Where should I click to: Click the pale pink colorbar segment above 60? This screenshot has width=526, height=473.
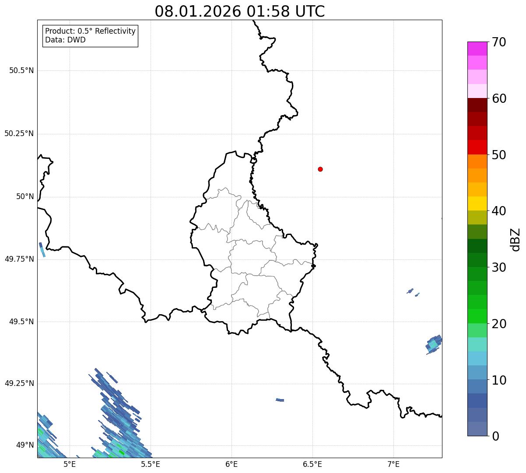(x=477, y=91)
